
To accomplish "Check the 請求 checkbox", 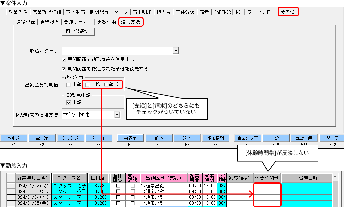I will (x=106, y=85).
